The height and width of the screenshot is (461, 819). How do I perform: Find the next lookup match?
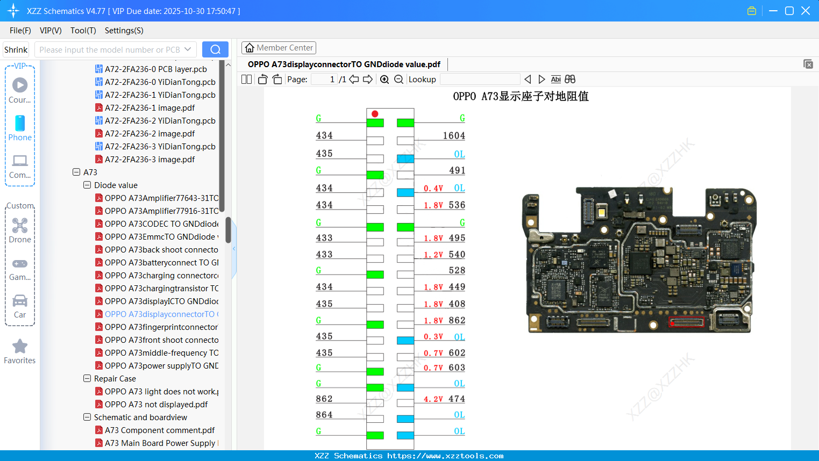(542, 80)
